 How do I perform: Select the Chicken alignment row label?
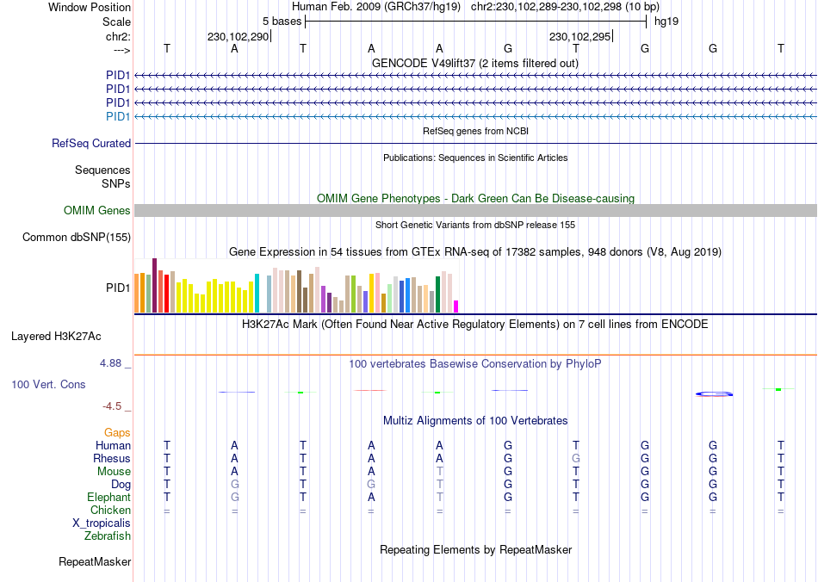point(110,510)
